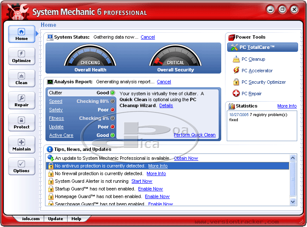Image resolution: width=307 pixels, height=227 pixels.
Task: Open the Help bottom tab
Action: [76, 219]
